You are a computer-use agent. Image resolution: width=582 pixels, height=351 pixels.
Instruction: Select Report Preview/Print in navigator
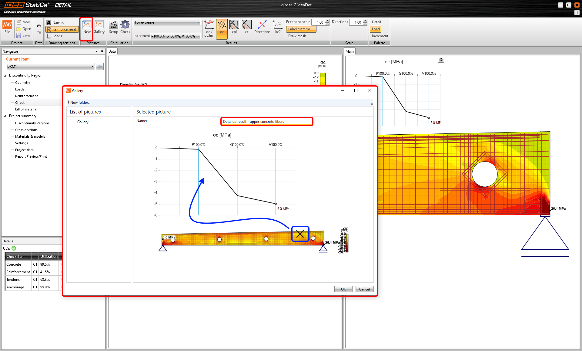31,156
